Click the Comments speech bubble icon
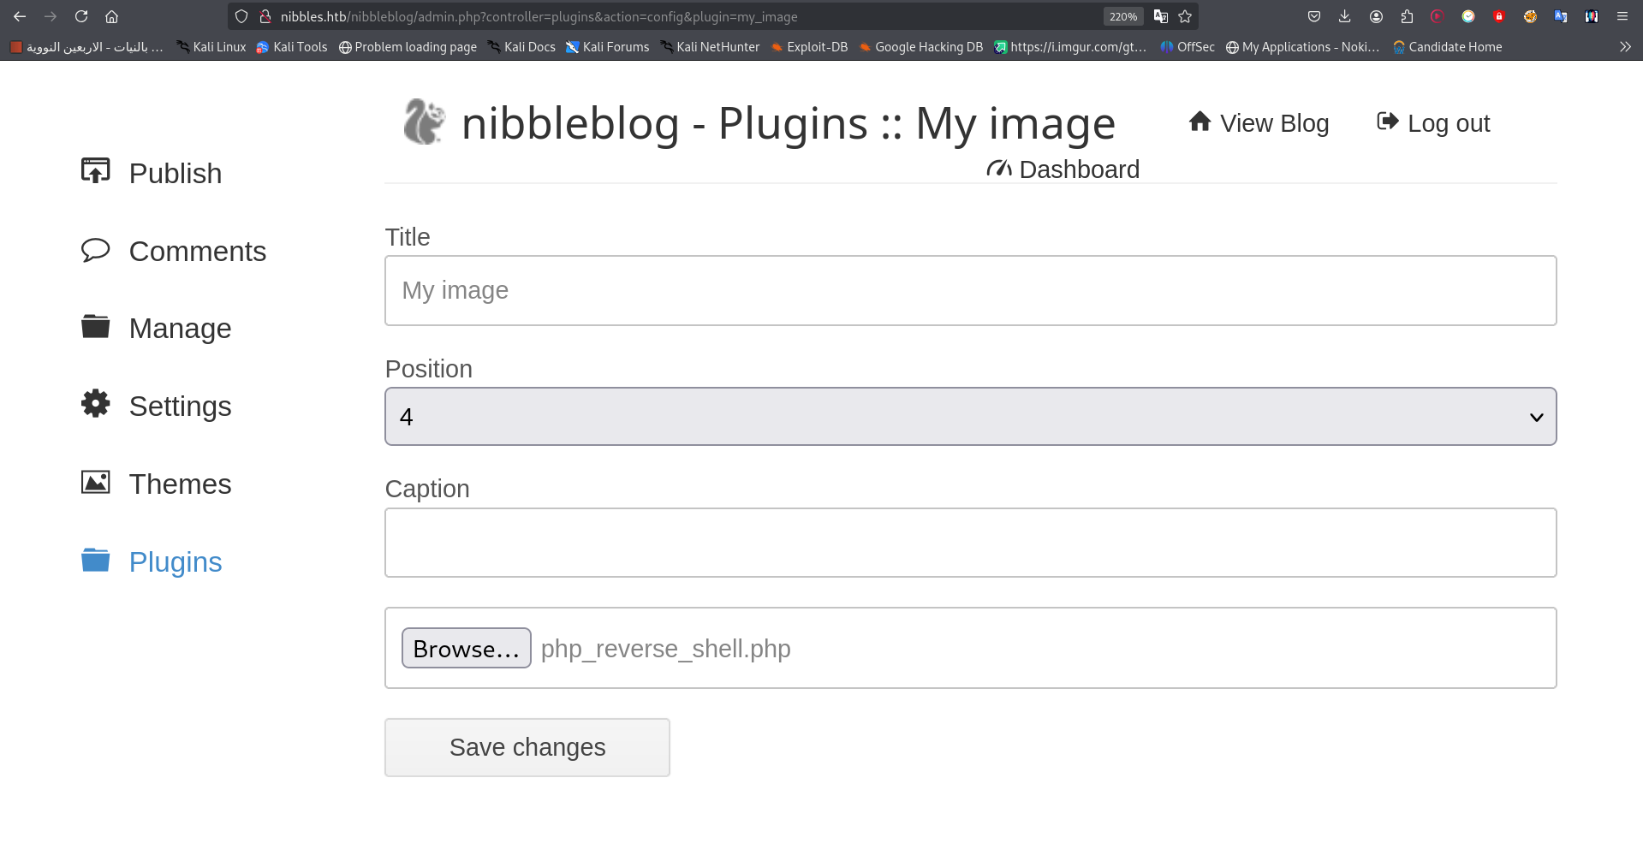 (x=95, y=249)
